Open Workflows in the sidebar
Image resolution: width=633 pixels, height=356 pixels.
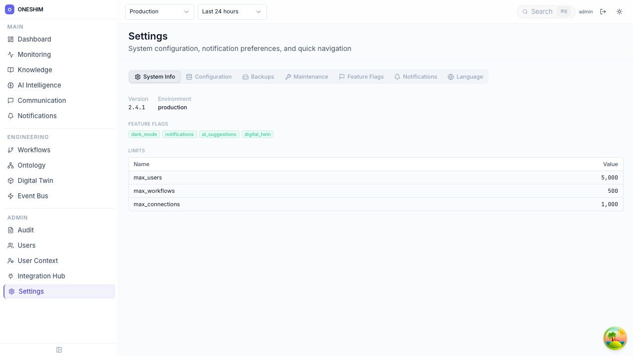(34, 150)
